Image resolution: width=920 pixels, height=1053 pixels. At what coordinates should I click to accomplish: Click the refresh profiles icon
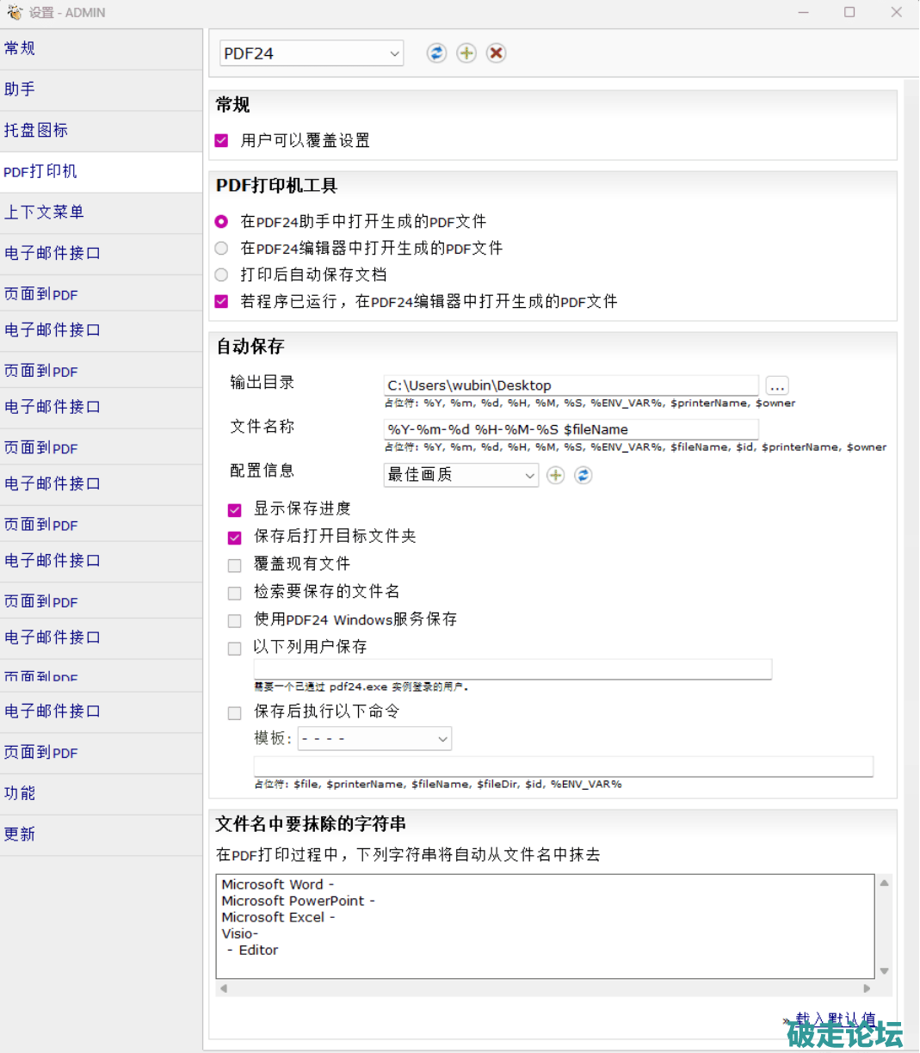[583, 475]
